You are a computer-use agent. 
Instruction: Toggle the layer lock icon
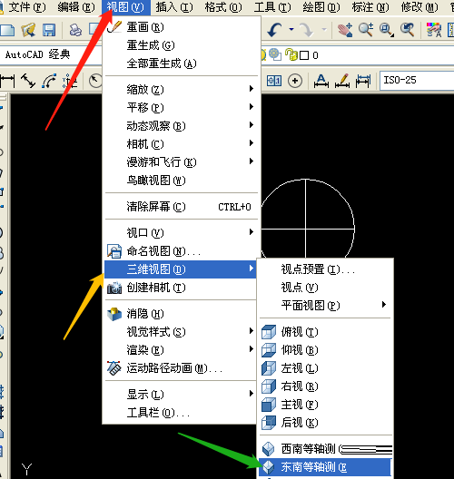291,55
